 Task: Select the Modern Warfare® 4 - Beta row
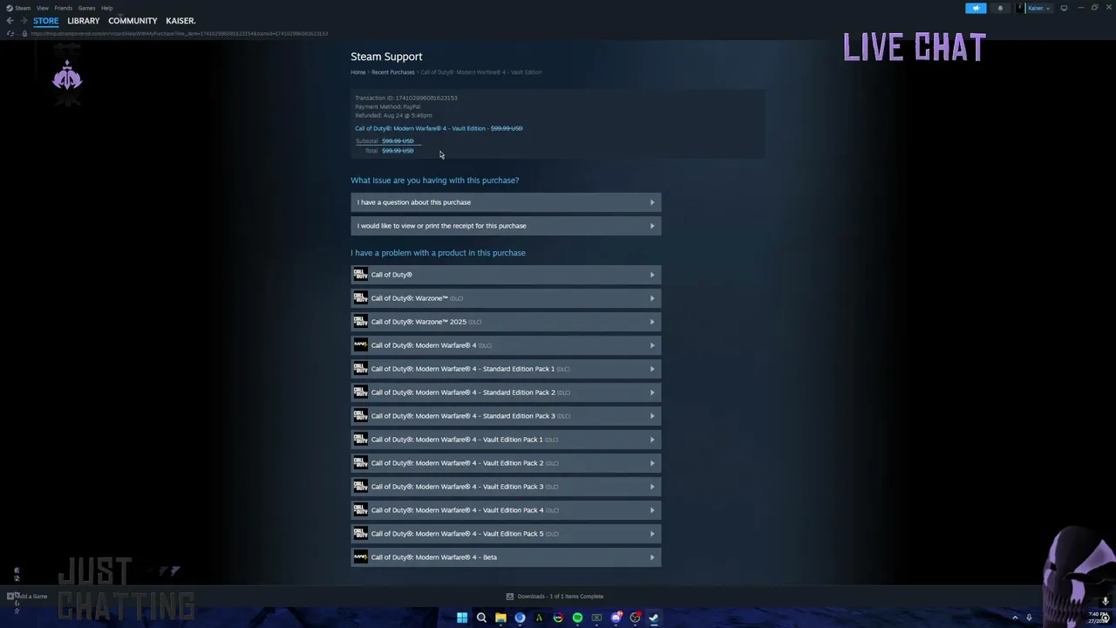(506, 557)
